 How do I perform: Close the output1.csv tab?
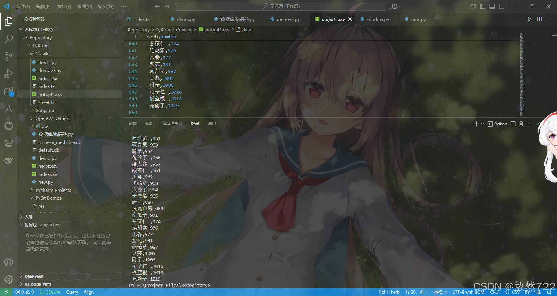350,19
